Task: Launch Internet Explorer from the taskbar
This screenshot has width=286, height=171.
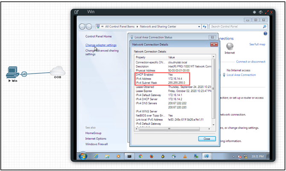Action: coord(96,156)
